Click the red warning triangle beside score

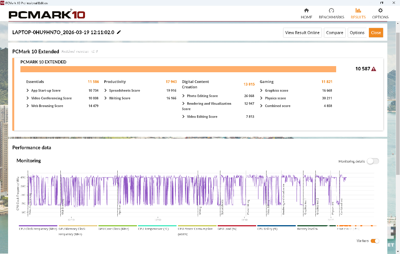(x=374, y=69)
